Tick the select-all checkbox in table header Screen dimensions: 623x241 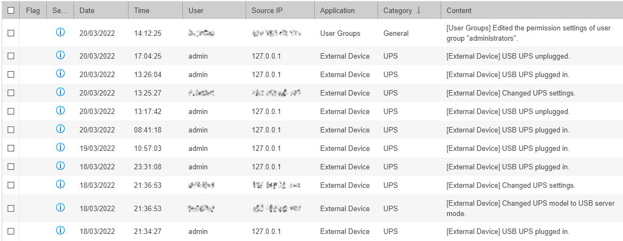[x=11, y=10]
